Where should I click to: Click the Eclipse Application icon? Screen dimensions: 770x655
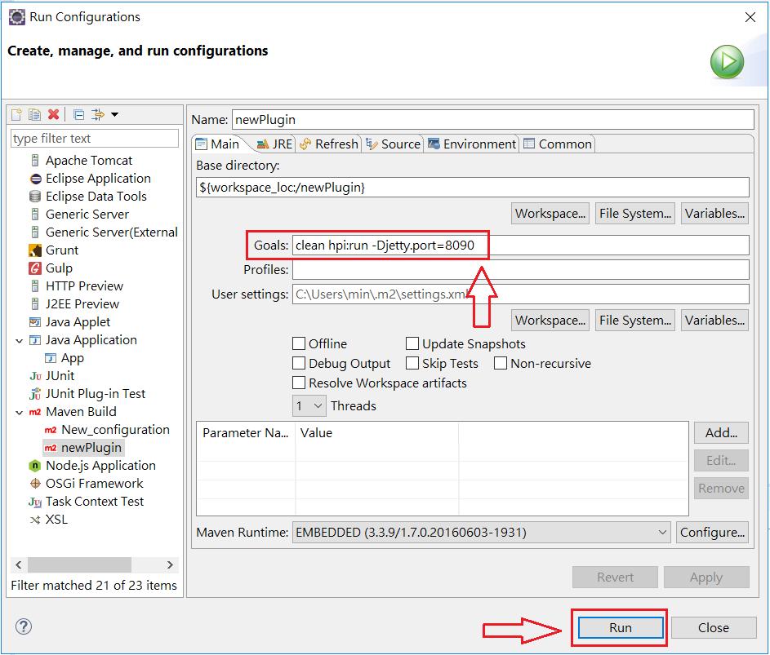[35, 179]
